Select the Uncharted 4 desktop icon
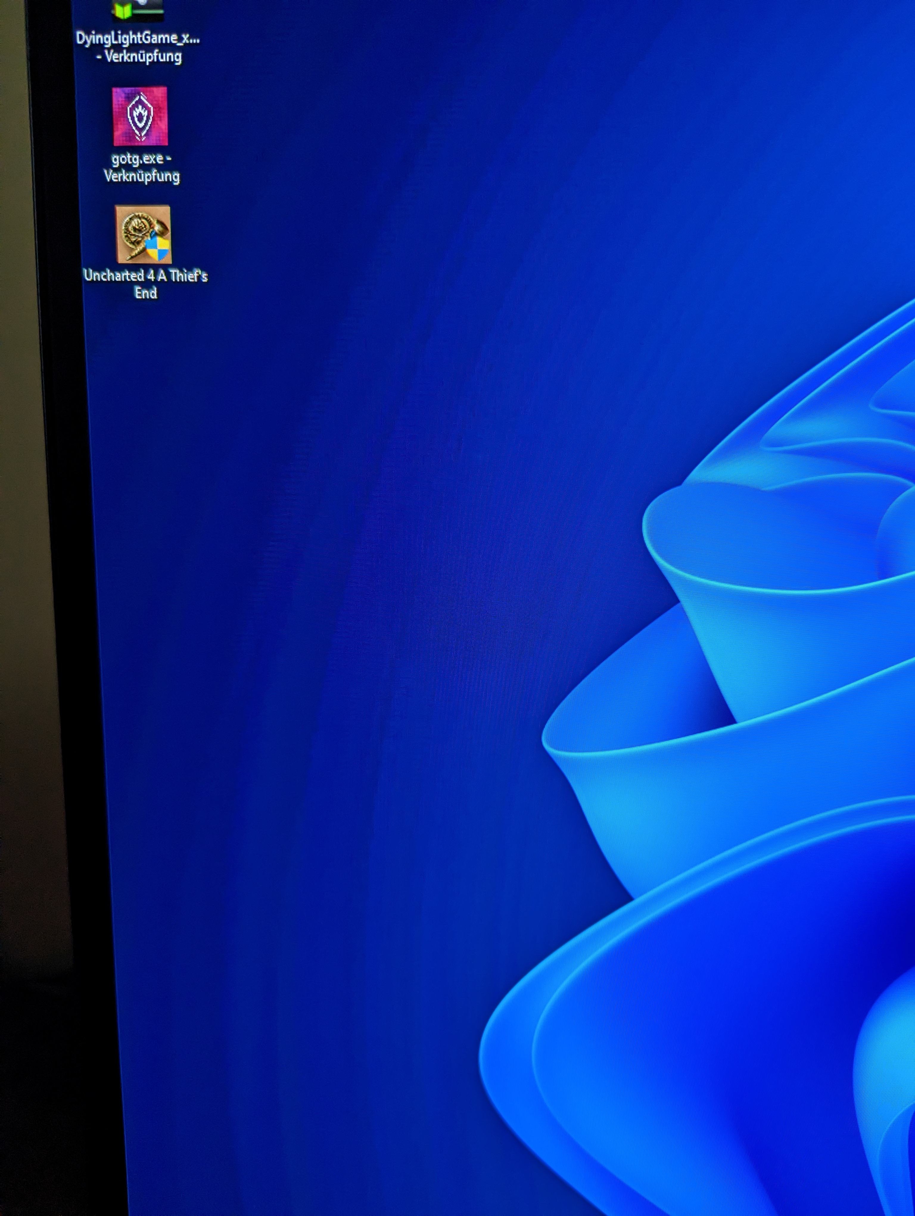This screenshot has width=915, height=1216. tap(143, 235)
